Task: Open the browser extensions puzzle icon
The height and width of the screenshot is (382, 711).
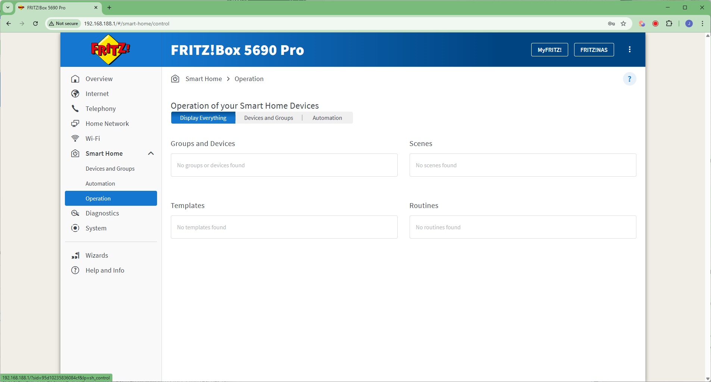Action: click(669, 24)
